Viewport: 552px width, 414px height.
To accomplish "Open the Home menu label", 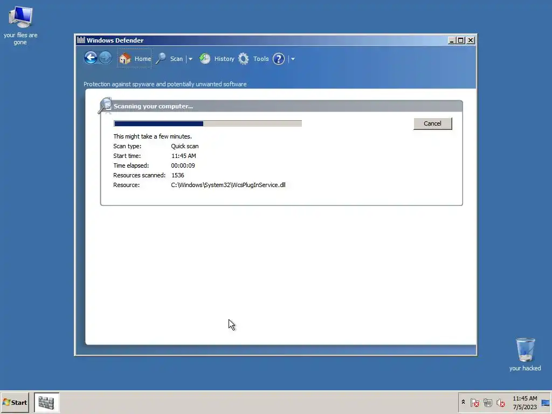I will coord(142,59).
